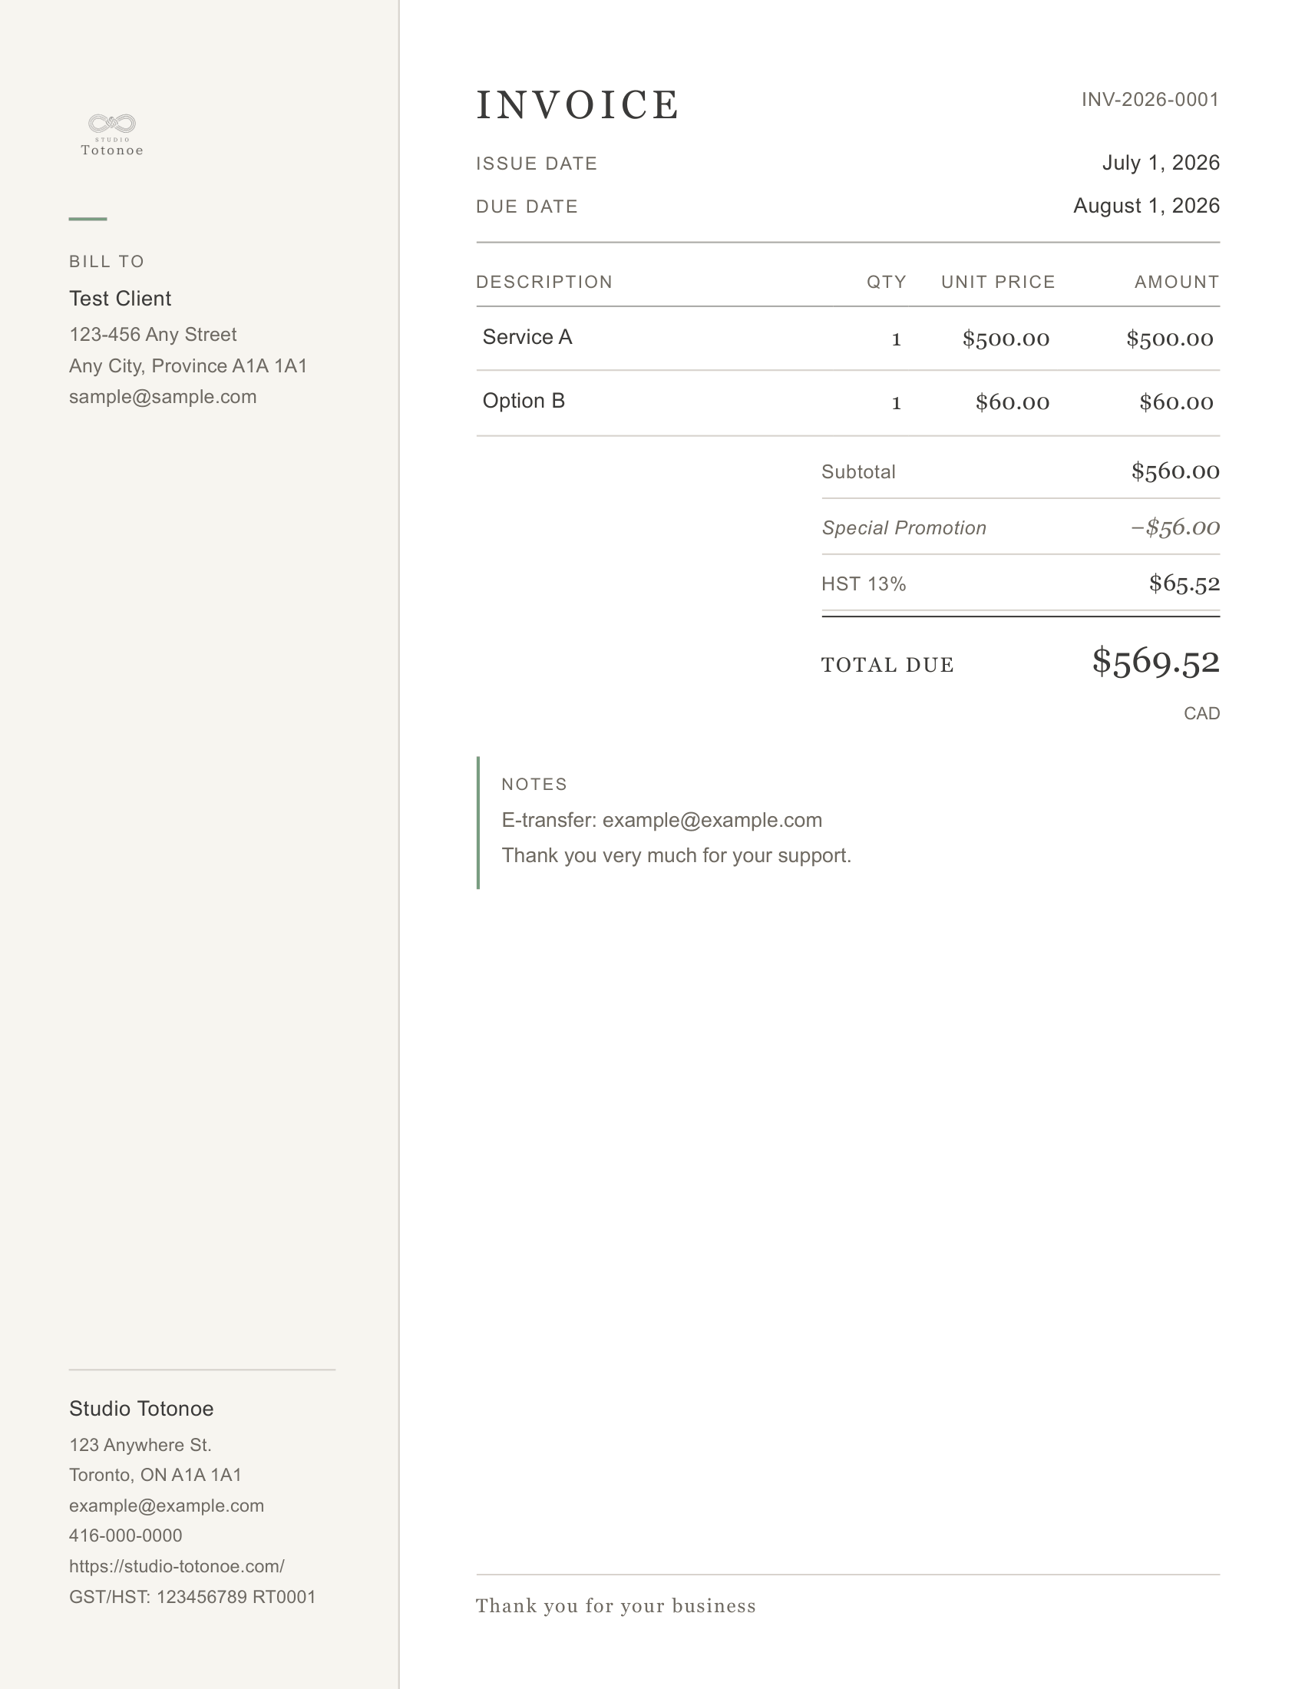The width and height of the screenshot is (1305, 1689).
Task: Select the Subtotal amount $560.00
Action: point(1175,471)
